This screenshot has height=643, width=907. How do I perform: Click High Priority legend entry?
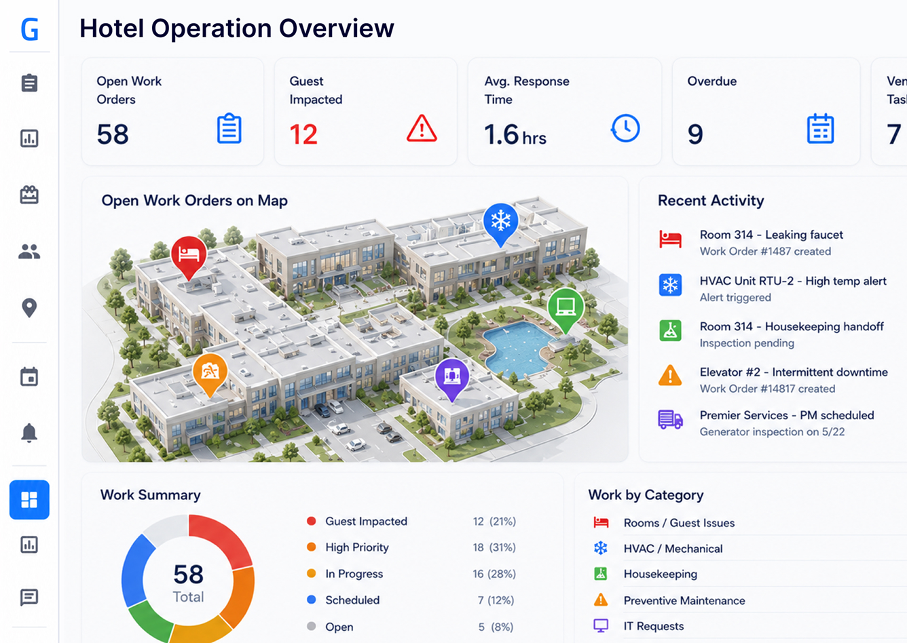click(x=411, y=547)
